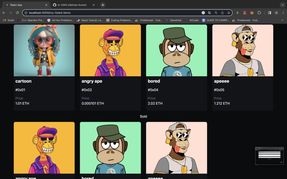Screen dimensions: 287x179
Task: Click token ID #0x01
Action: (x=20, y=90)
